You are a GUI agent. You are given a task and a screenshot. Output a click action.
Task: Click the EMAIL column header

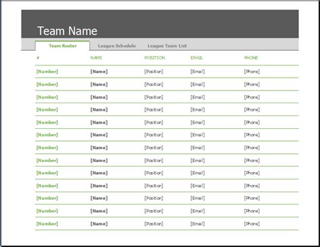click(196, 58)
